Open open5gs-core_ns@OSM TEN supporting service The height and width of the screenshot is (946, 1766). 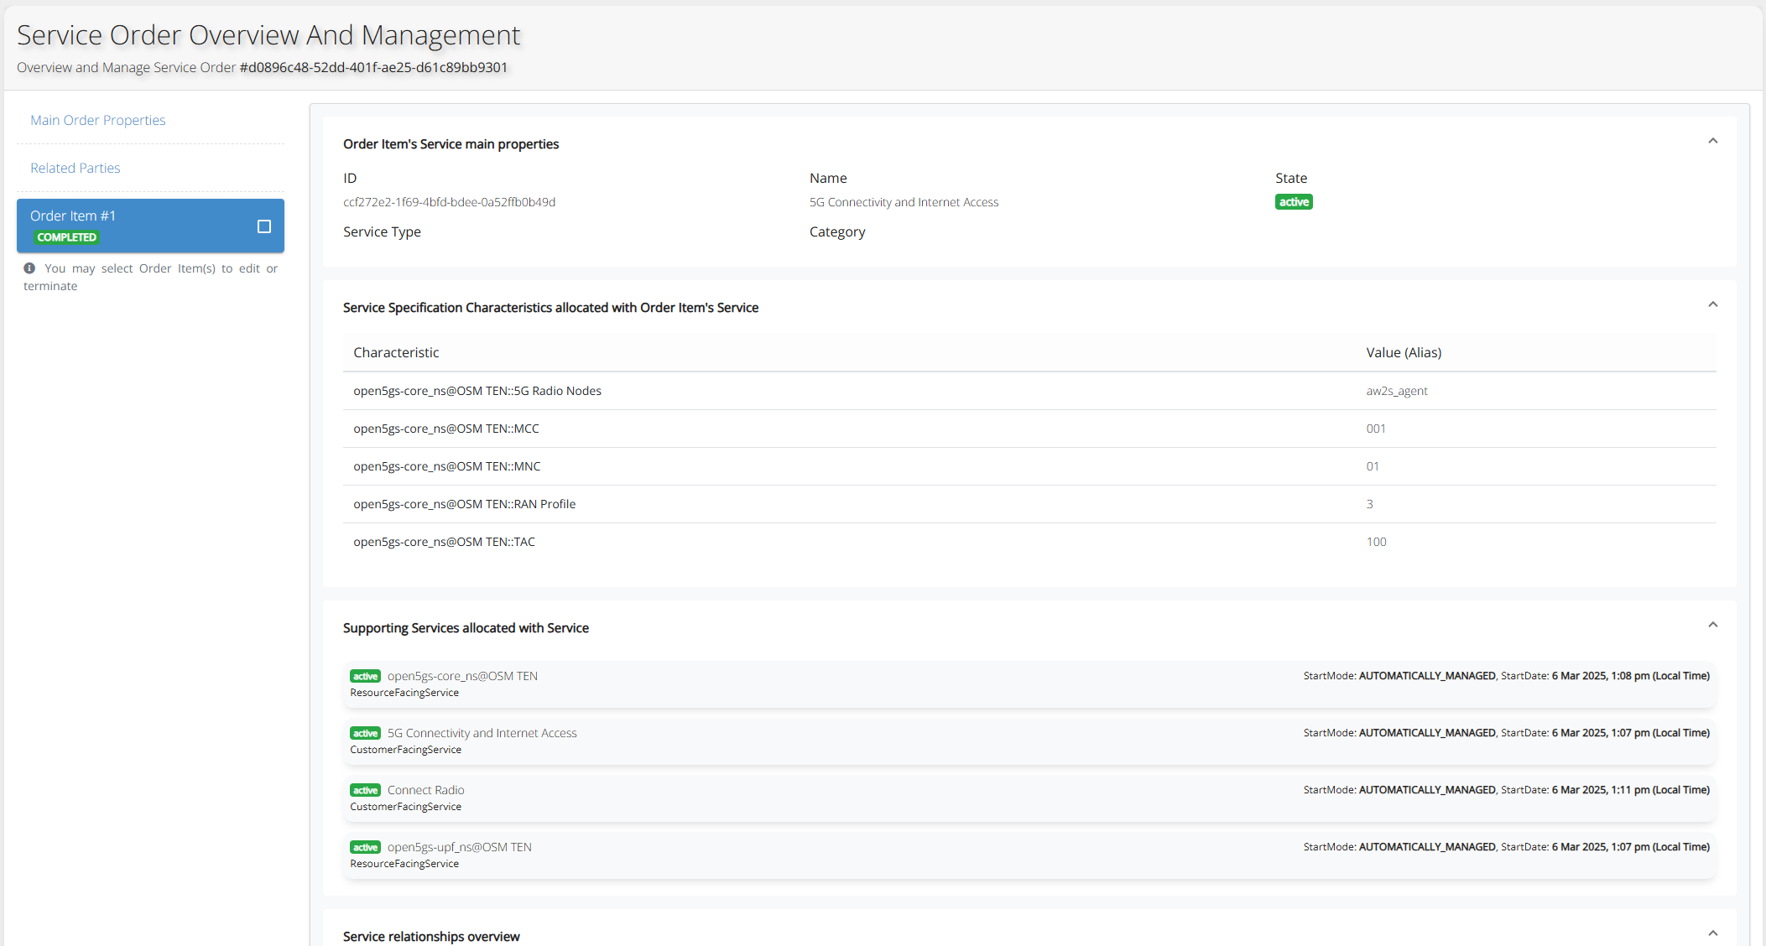462,676
